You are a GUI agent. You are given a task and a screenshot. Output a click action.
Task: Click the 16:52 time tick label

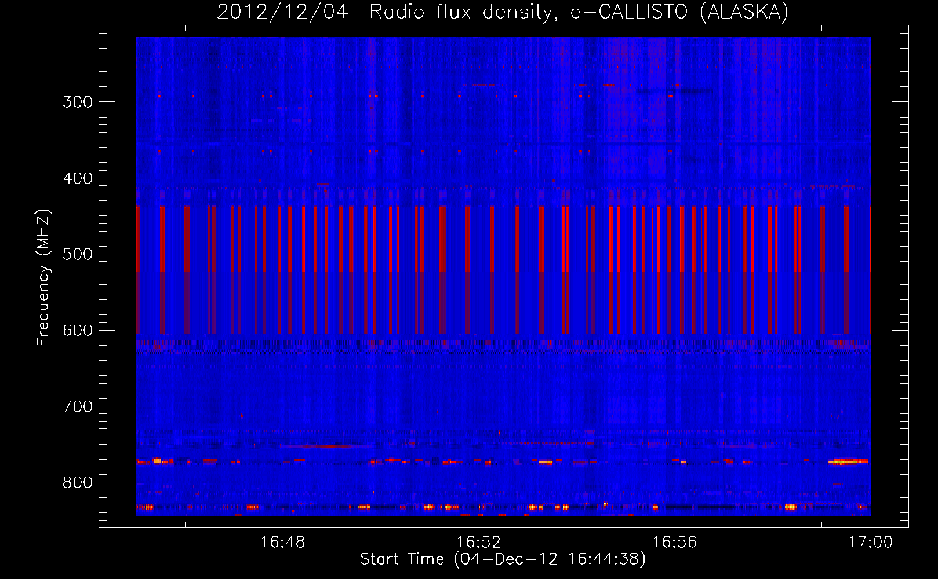pos(479,542)
